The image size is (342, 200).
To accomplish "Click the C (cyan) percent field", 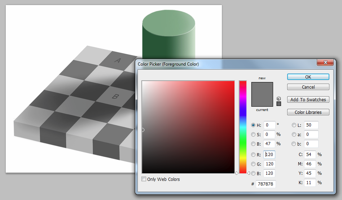I will pos(310,155).
